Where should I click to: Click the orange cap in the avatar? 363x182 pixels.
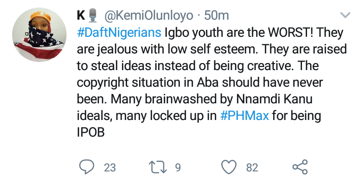point(40,16)
